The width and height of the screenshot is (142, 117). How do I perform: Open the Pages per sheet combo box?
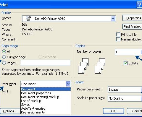coord(125,90)
